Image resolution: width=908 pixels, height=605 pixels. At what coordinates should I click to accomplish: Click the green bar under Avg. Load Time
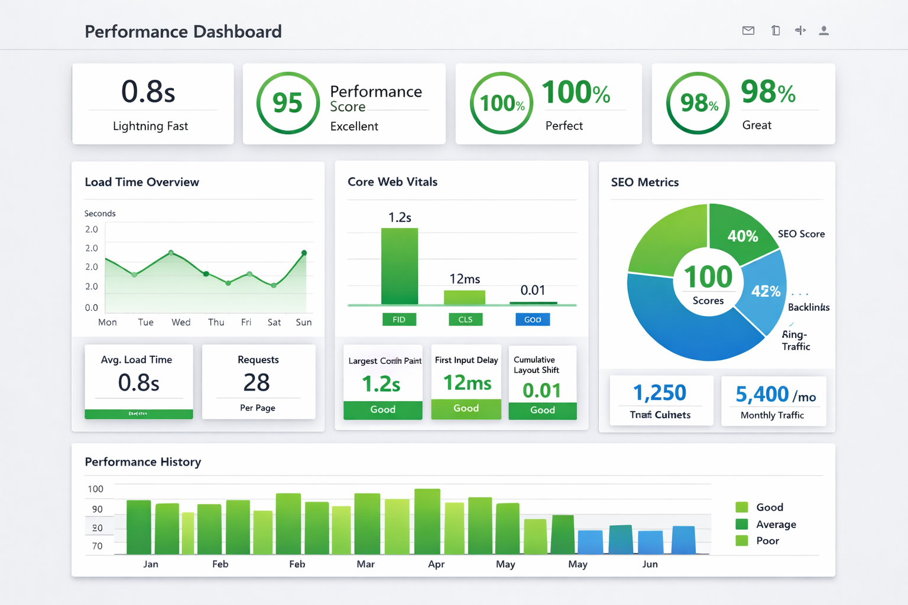tap(139, 414)
